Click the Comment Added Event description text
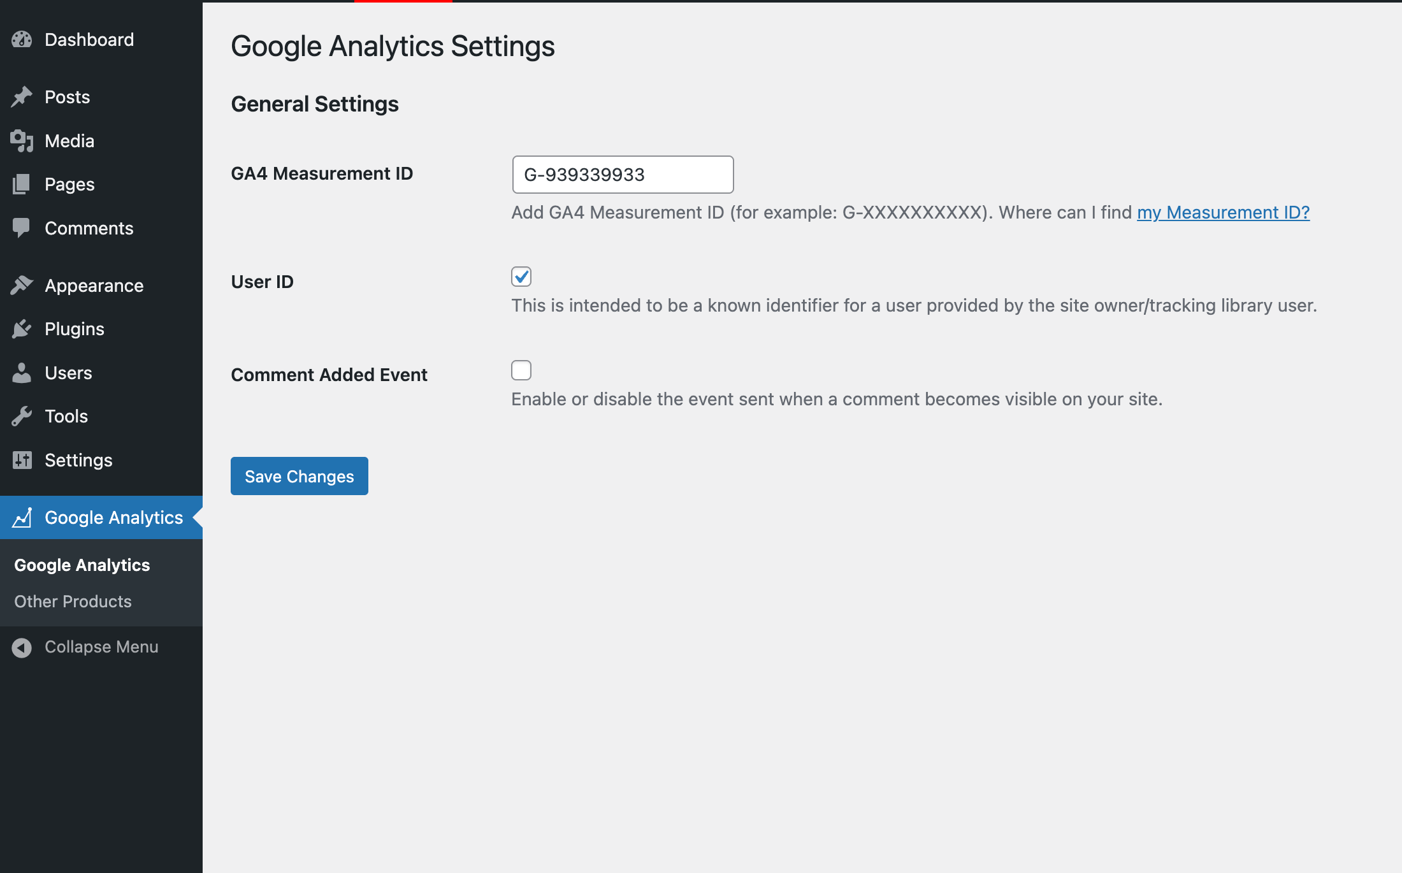The height and width of the screenshot is (873, 1402). point(837,400)
